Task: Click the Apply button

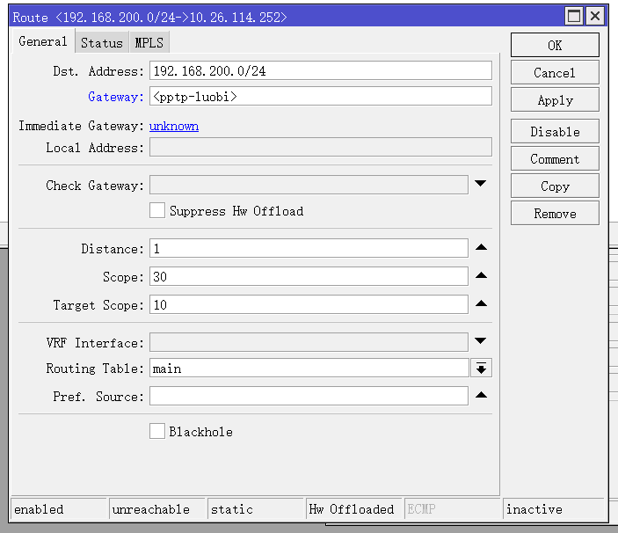Action: click(x=555, y=100)
